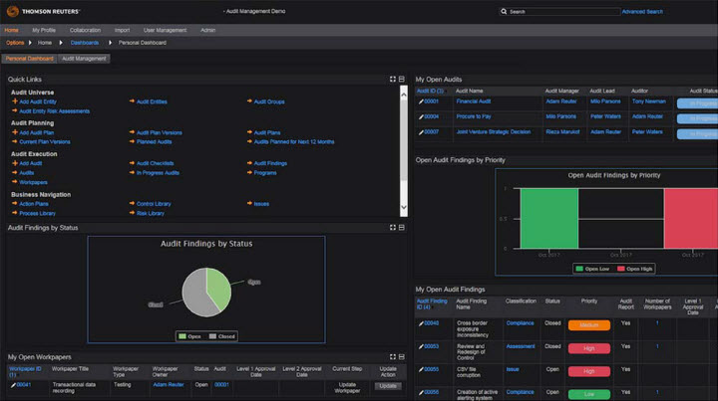Collapse the Quick Links panel
718x401 pixels.
tap(402, 79)
